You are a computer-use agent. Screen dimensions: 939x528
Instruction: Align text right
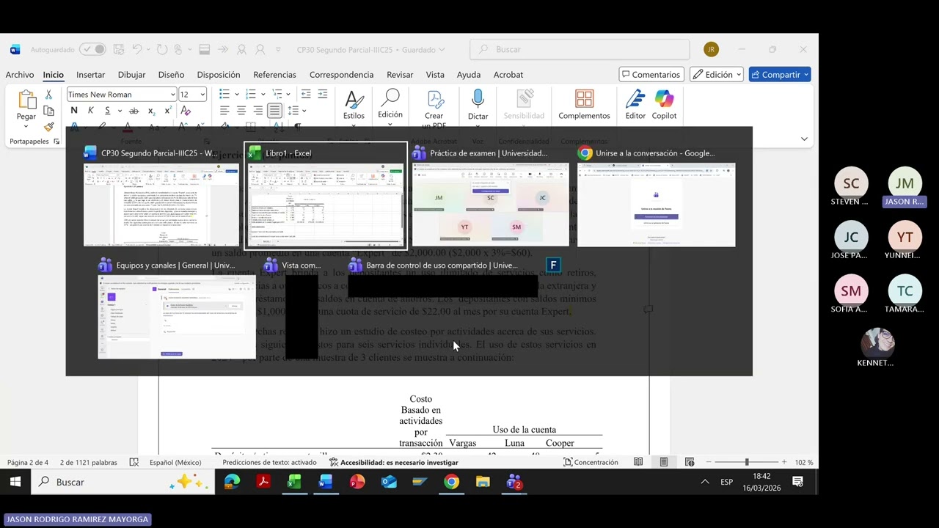258,111
